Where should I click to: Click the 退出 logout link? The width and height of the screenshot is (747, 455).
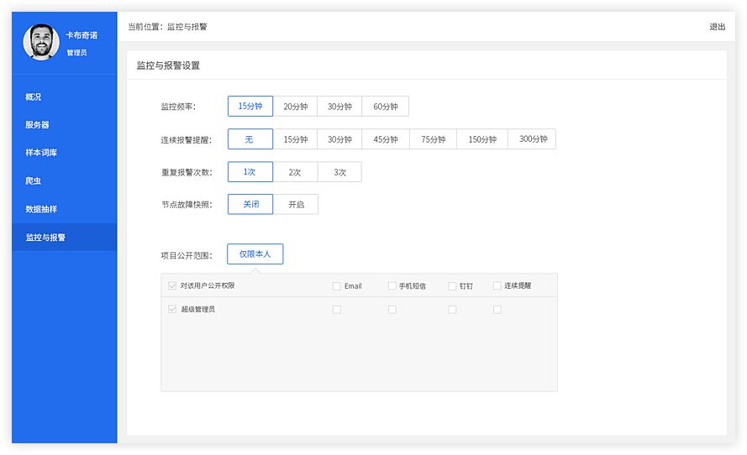[717, 27]
